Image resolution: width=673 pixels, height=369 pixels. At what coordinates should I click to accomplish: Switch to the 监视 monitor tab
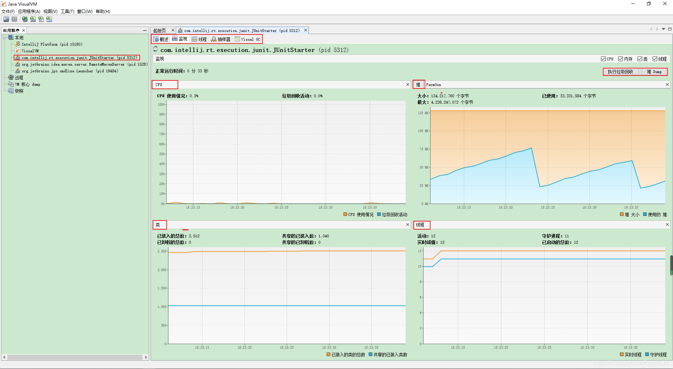(180, 39)
